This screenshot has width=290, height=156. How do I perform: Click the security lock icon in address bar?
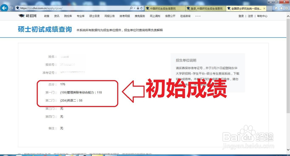[138, 8]
